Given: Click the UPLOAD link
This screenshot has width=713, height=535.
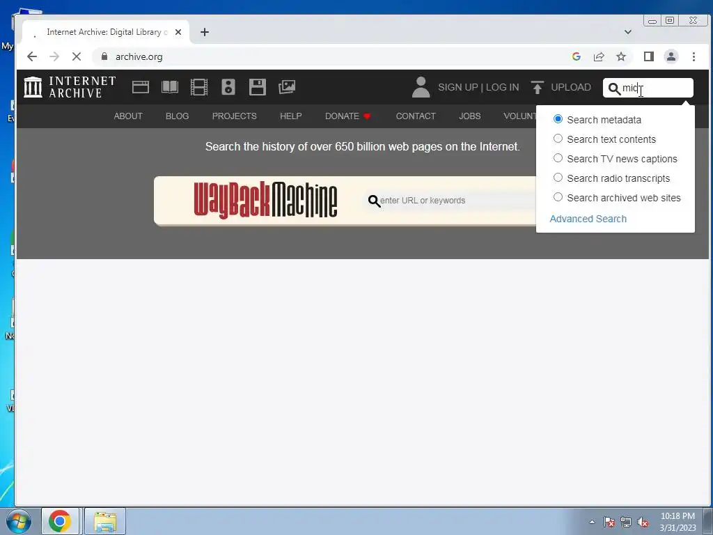Looking at the screenshot, I should click(x=571, y=87).
